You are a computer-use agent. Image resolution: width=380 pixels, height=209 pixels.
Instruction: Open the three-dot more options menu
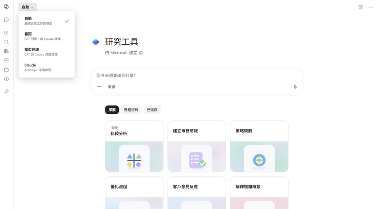pos(371,7)
